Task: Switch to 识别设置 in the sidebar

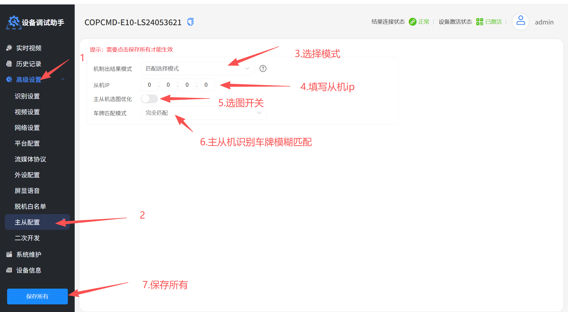Action: pos(27,96)
